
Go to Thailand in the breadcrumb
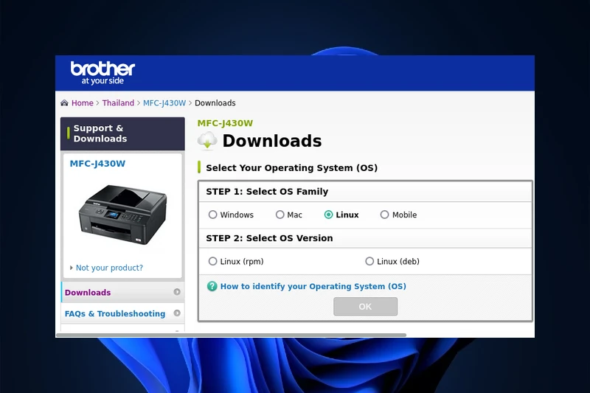(118, 103)
